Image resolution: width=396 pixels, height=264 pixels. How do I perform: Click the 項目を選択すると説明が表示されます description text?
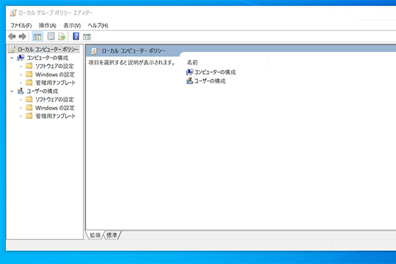(x=131, y=63)
